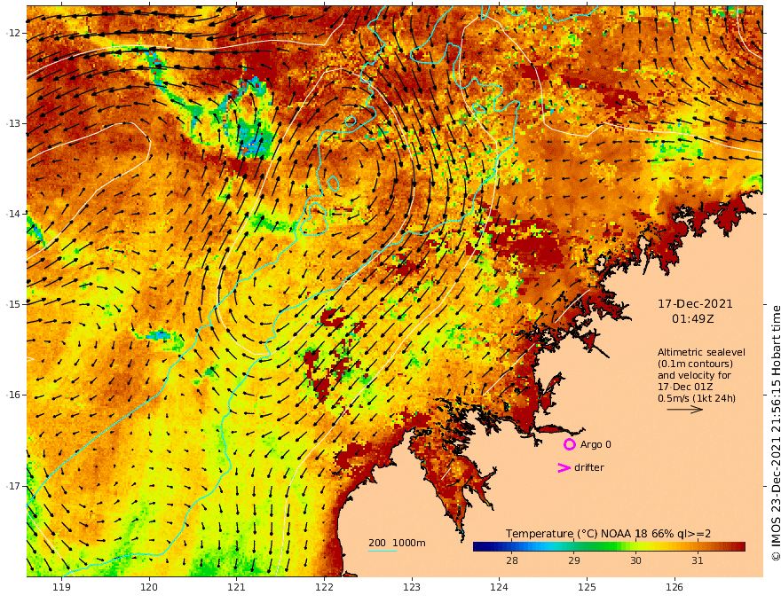Click the longitude axis label '125'
This screenshot has height=603, width=781.
click(x=587, y=587)
